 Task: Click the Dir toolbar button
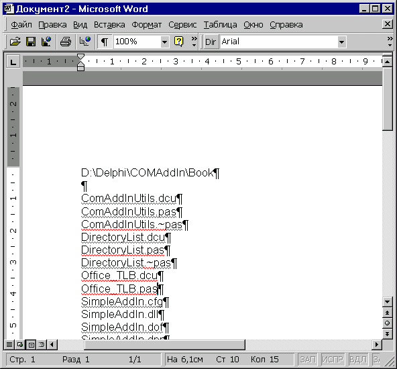pyautogui.click(x=211, y=42)
